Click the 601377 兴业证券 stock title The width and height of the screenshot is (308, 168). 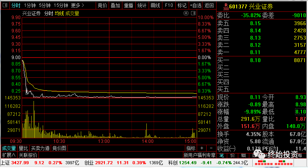point(251,7)
